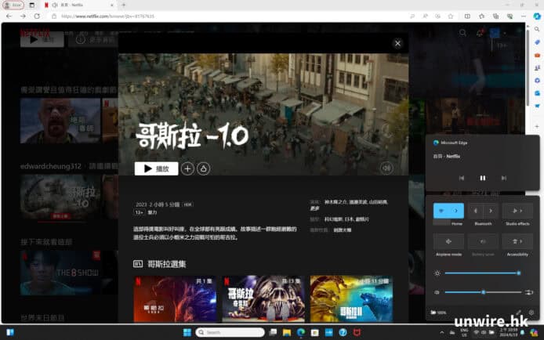Click the thumbs-up rate icon

coord(202,168)
